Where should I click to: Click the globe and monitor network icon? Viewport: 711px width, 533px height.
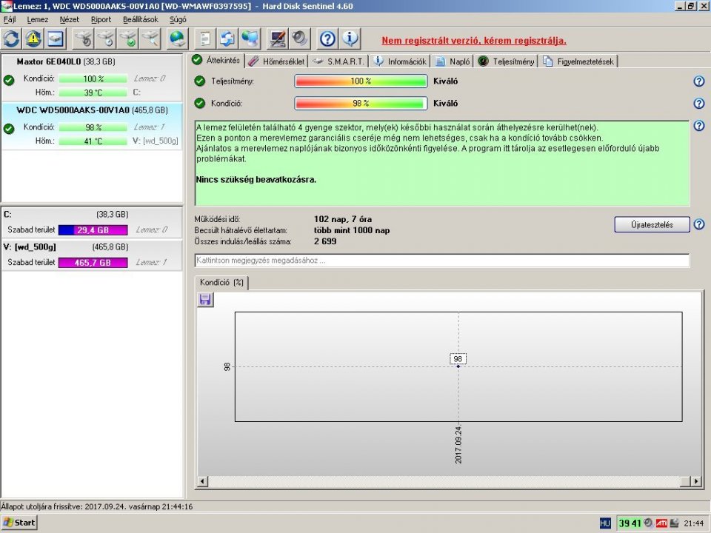point(250,39)
